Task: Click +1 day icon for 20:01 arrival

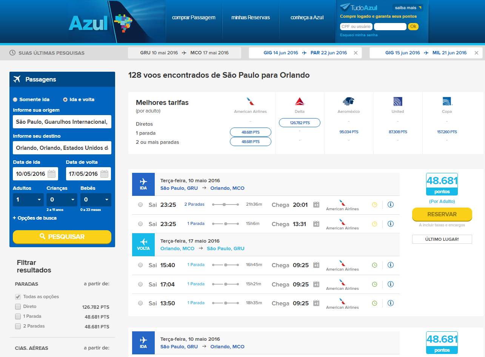Action: click(316, 205)
